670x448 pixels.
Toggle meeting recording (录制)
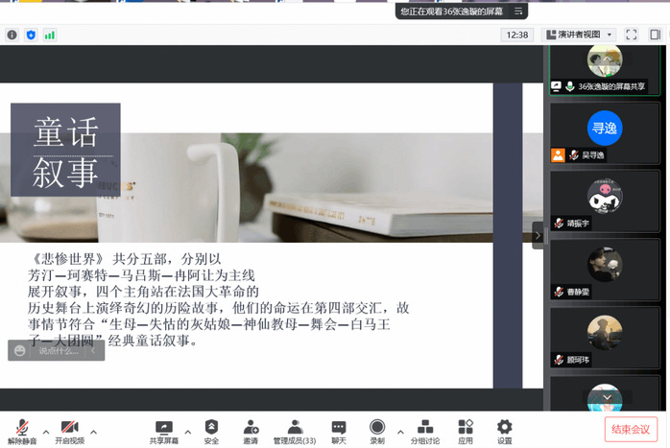click(377, 430)
